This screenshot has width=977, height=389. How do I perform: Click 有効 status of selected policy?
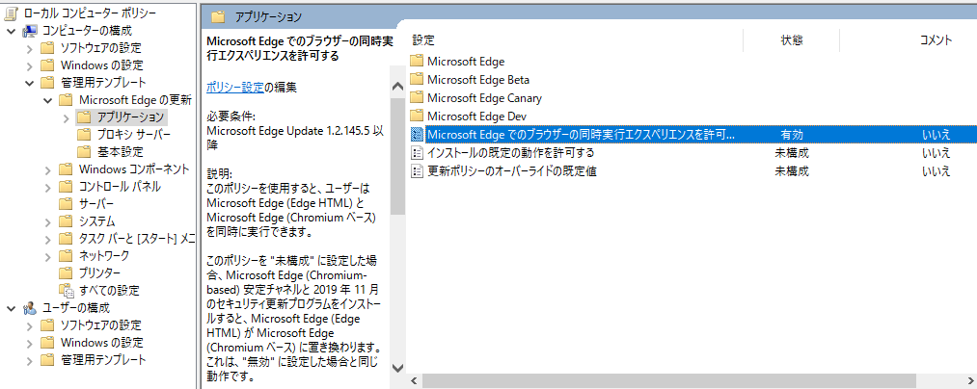[792, 135]
